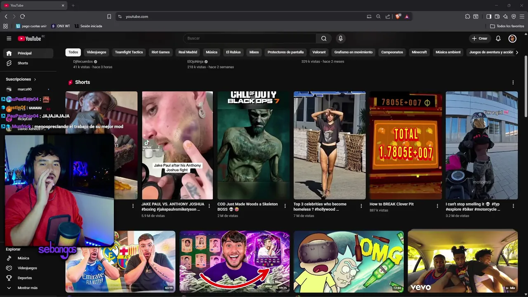Open Brave VPN shield icon

click(514, 16)
